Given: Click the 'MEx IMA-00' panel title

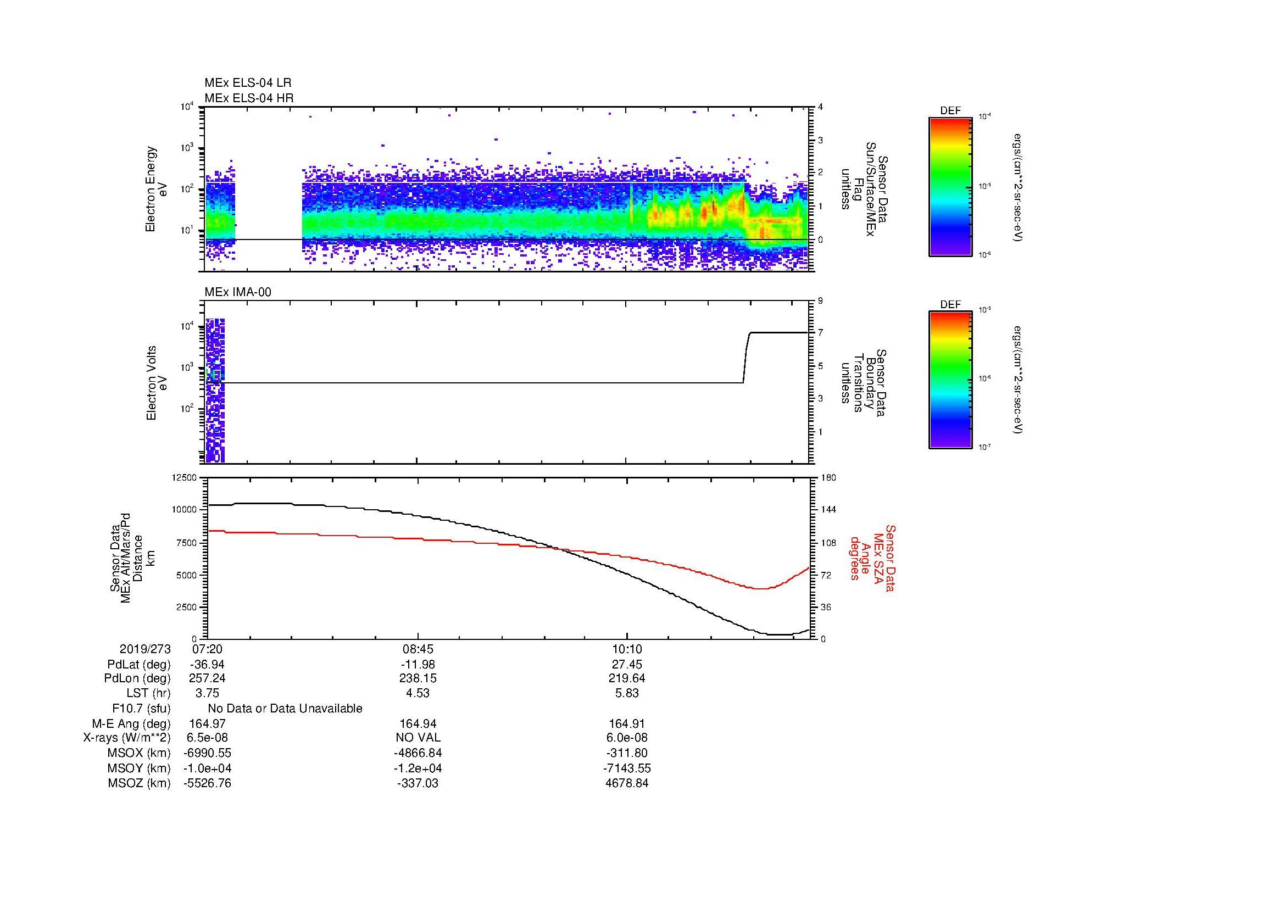Looking at the screenshot, I should tap(237, 292).
